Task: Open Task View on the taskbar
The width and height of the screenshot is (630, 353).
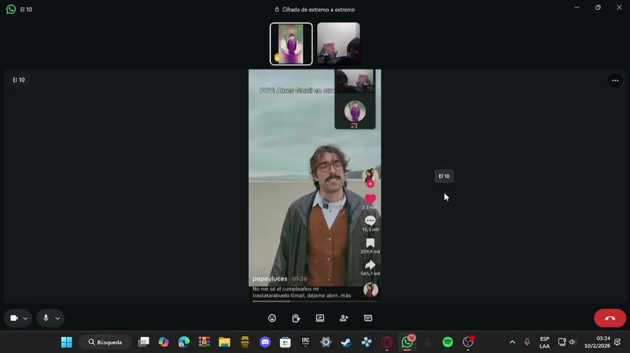Action: pos(143,342)
